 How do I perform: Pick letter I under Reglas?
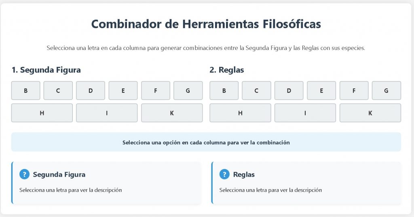point(305,113)
